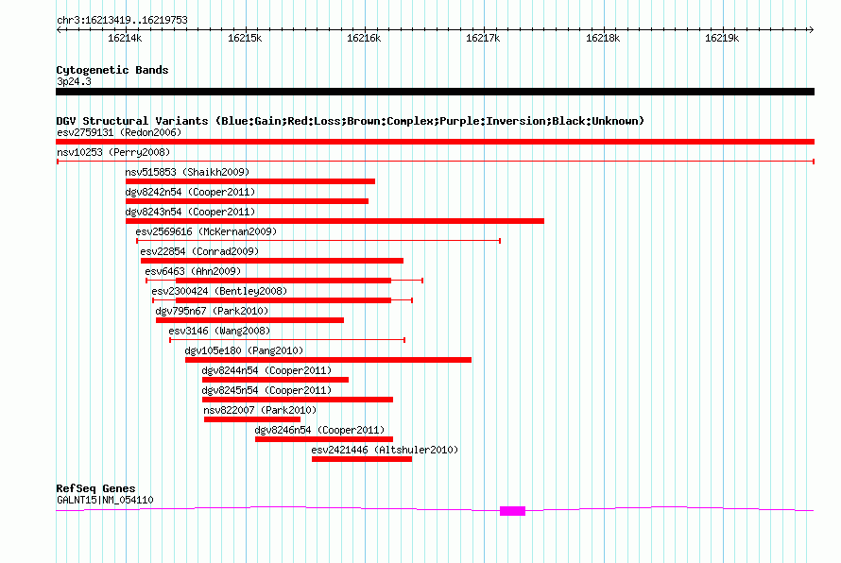Click the dgv8243n54 (Cooper2011) label
The image size is (841, 563).
click(x=190, y=212)
